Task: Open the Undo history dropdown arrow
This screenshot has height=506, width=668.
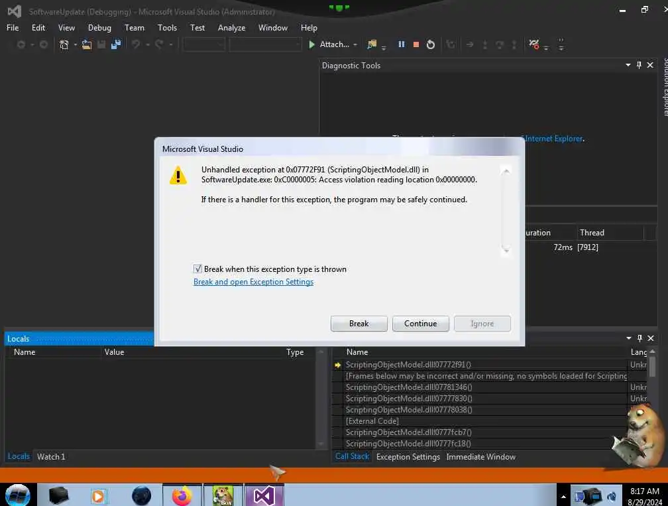Action: point(147,44)
